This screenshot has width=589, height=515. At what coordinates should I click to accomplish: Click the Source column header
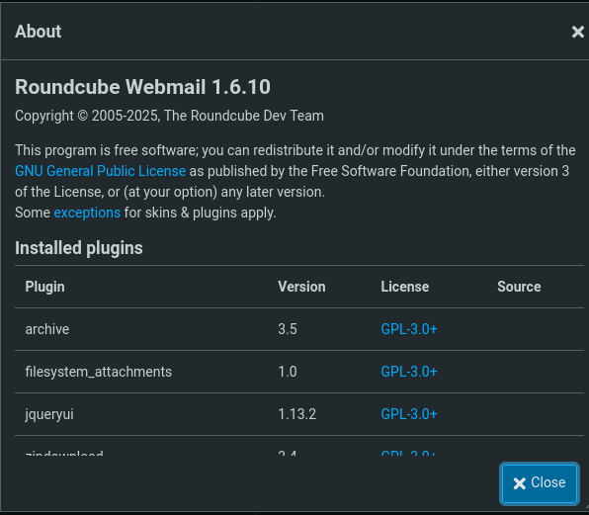click(519, 287)
